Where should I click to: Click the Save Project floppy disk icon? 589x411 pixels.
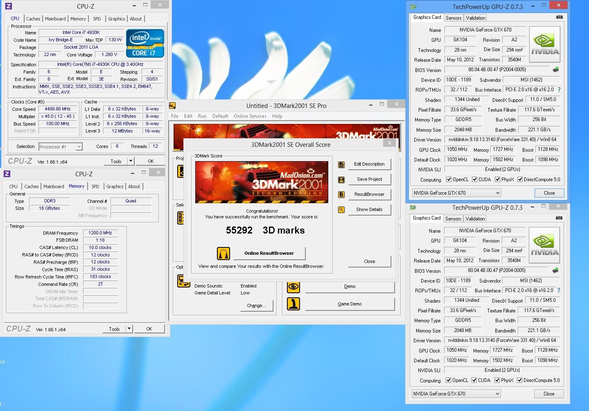[341, 180]
